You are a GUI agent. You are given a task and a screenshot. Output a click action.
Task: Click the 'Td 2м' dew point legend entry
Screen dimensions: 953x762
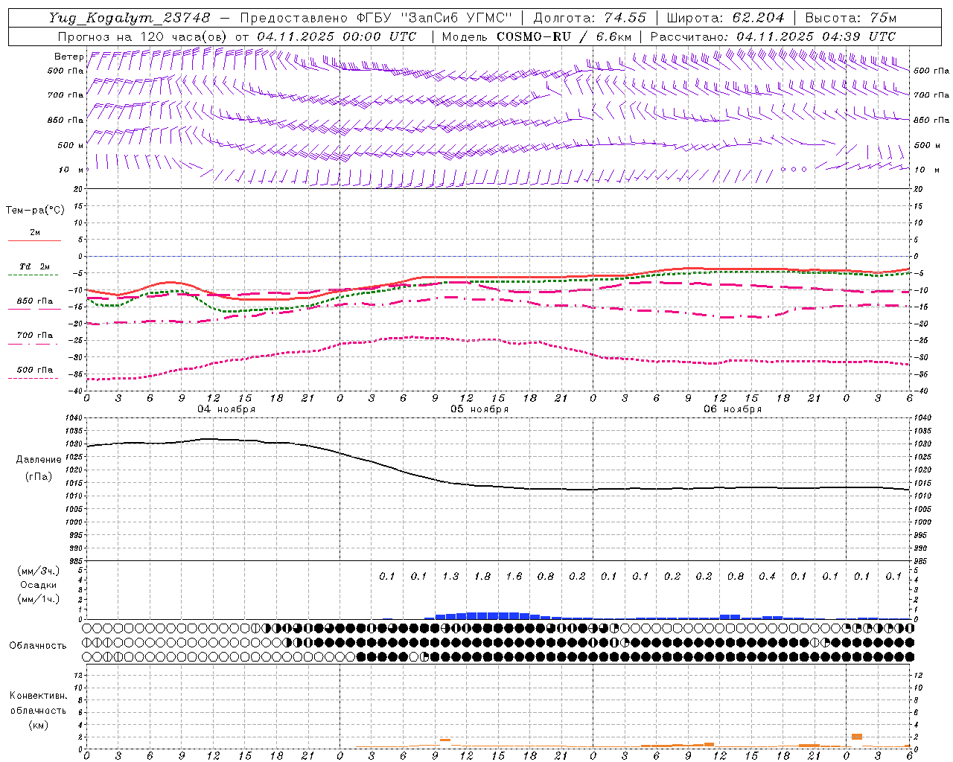pos(35,266)
